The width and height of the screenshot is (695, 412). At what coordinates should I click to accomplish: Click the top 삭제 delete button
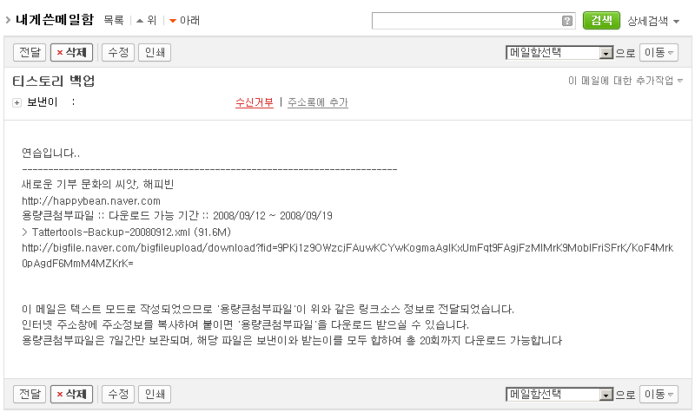click(72, 52)
